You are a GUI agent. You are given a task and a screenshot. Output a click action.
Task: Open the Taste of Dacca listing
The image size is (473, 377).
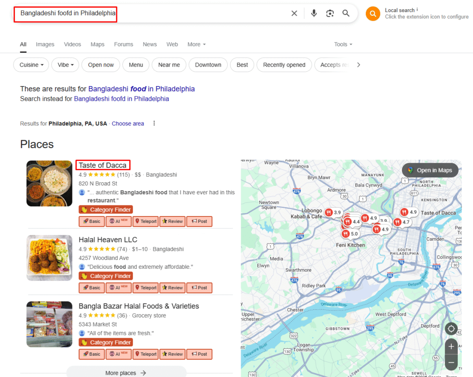(103, 165)
